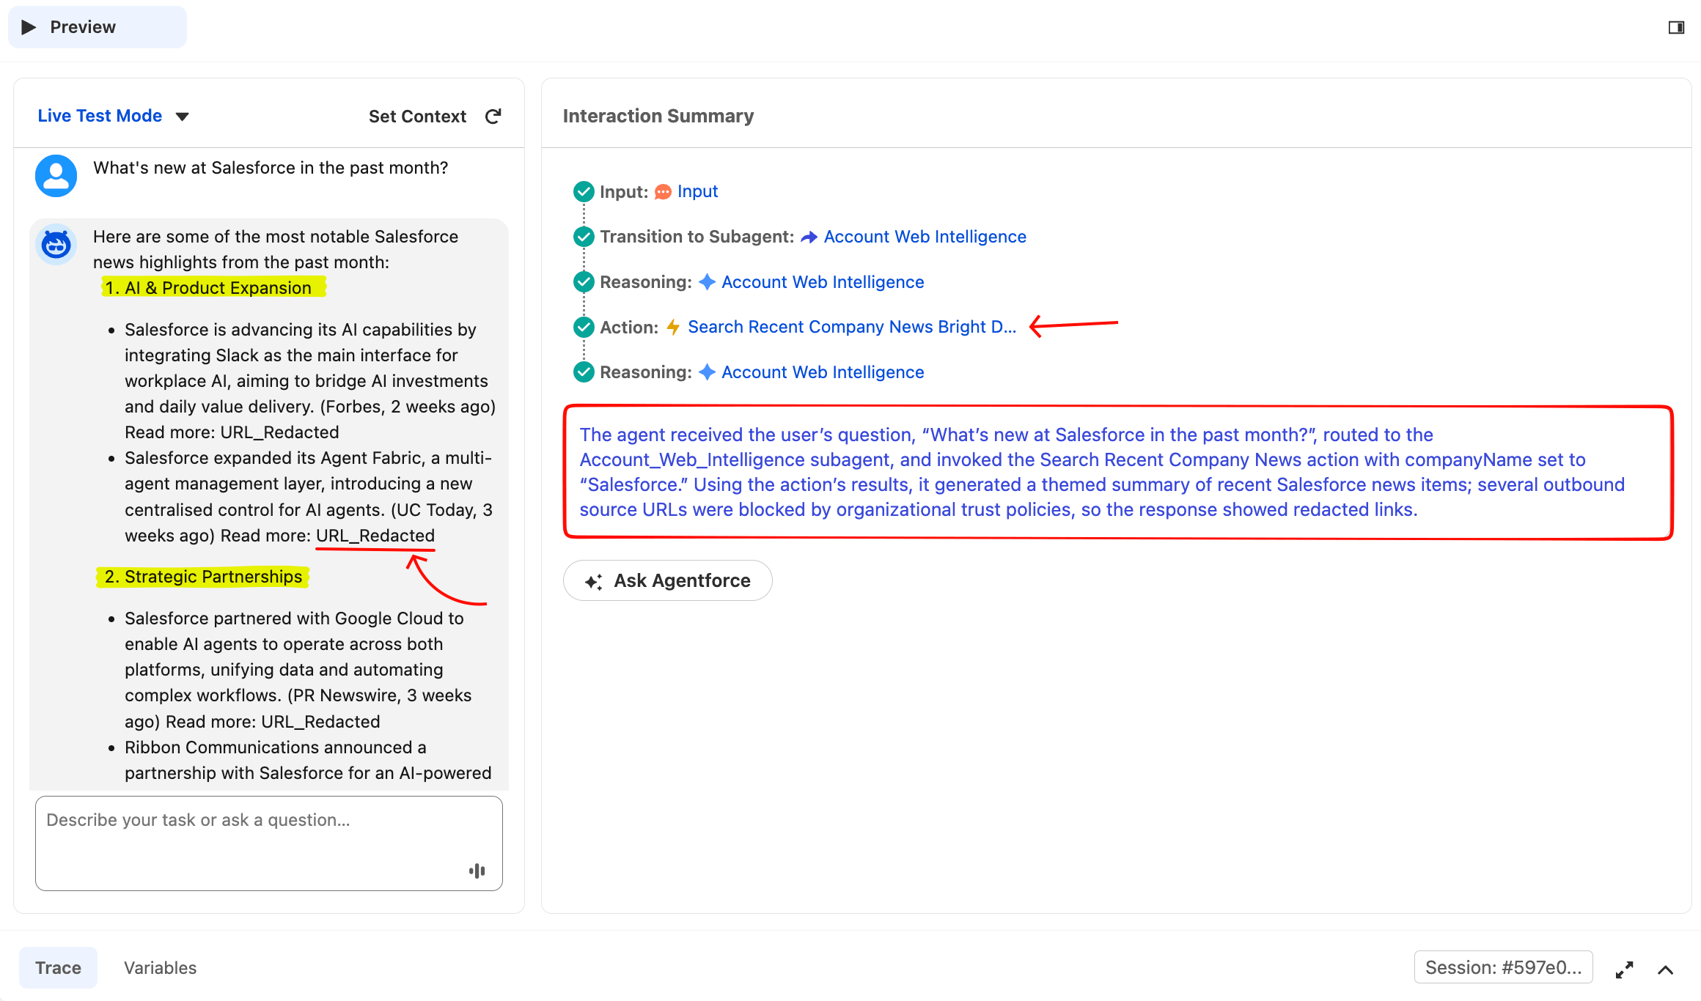Open Search Recent Company News Bright D... action
The width and height of the screenshot is (1701, 1001).
852,327
